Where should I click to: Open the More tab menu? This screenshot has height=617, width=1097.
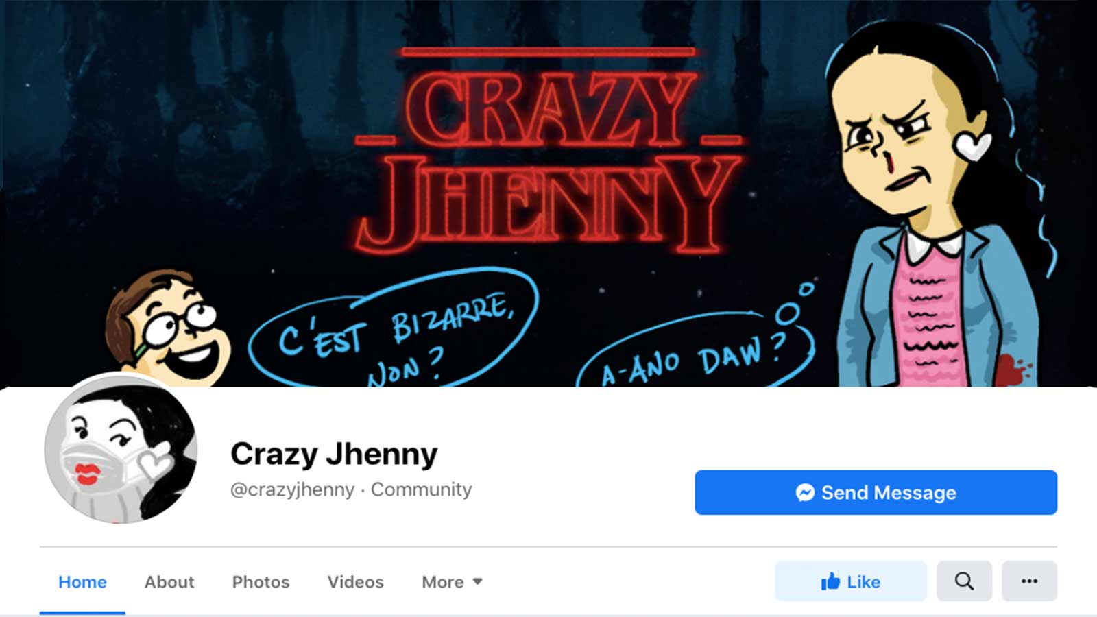(452, 581)
